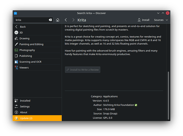The width and height of the screenshot is (183, 136).
Task: Click Stichting Krita Foundation author name
Action: click(118, 105)
